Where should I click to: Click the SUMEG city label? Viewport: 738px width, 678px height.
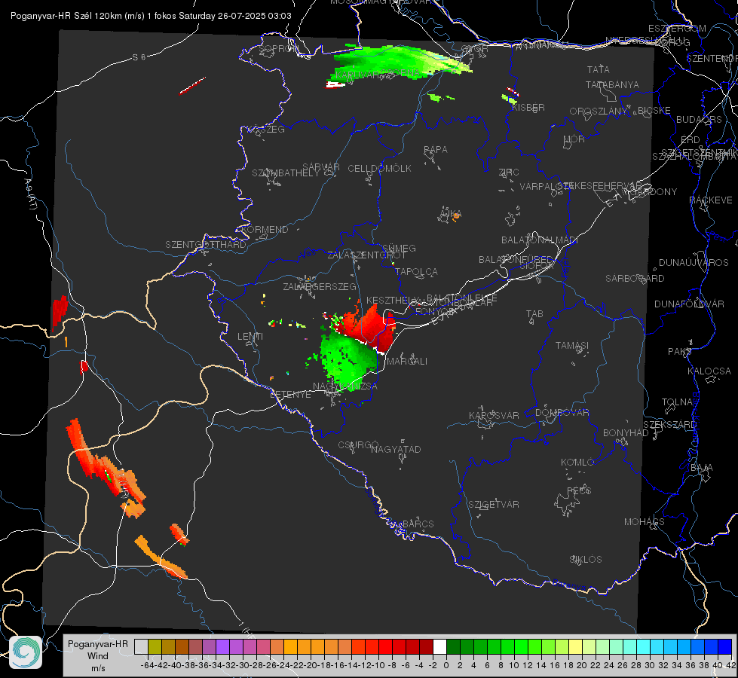click(399, 249)
